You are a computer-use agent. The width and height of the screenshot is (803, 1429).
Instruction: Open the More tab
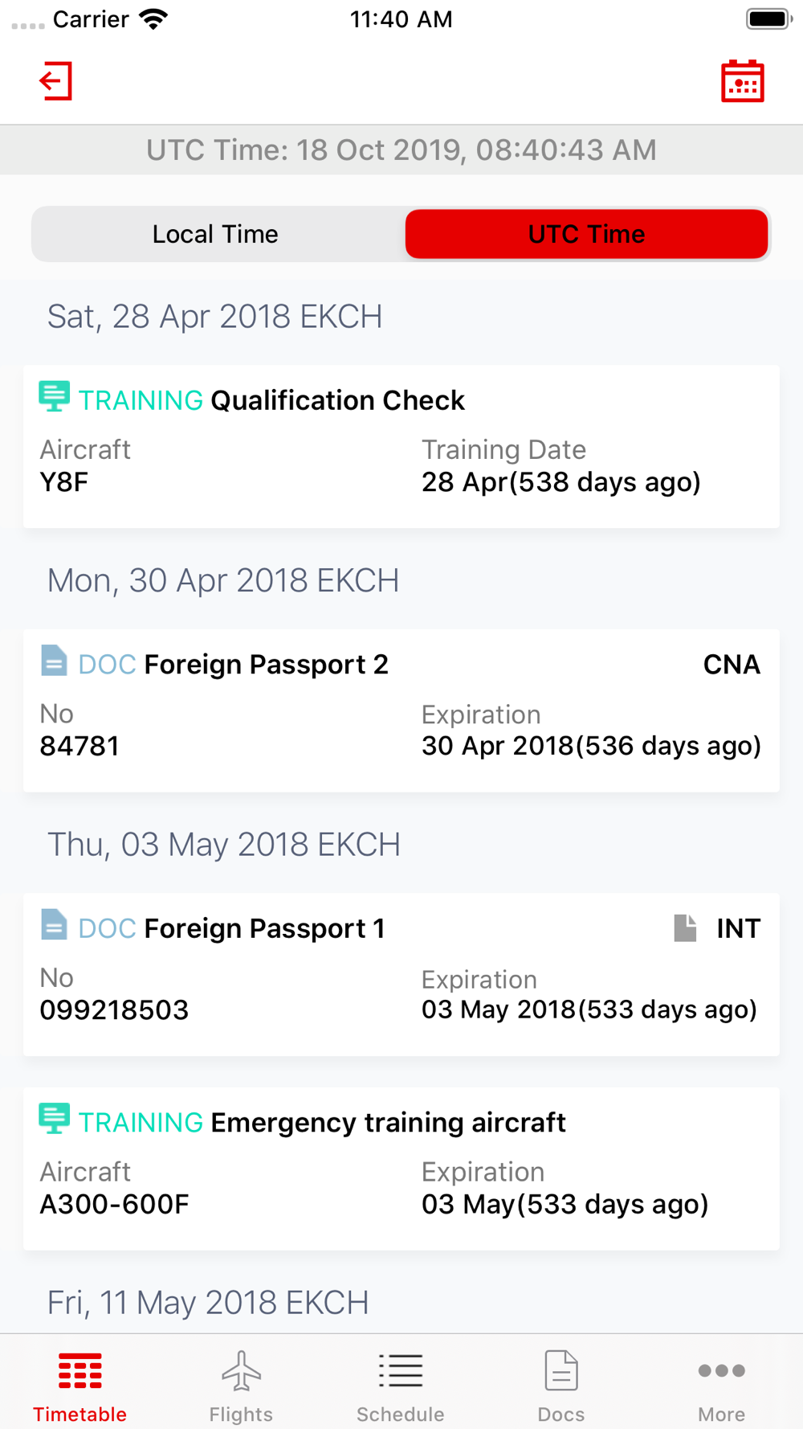tap(721, 1386)
